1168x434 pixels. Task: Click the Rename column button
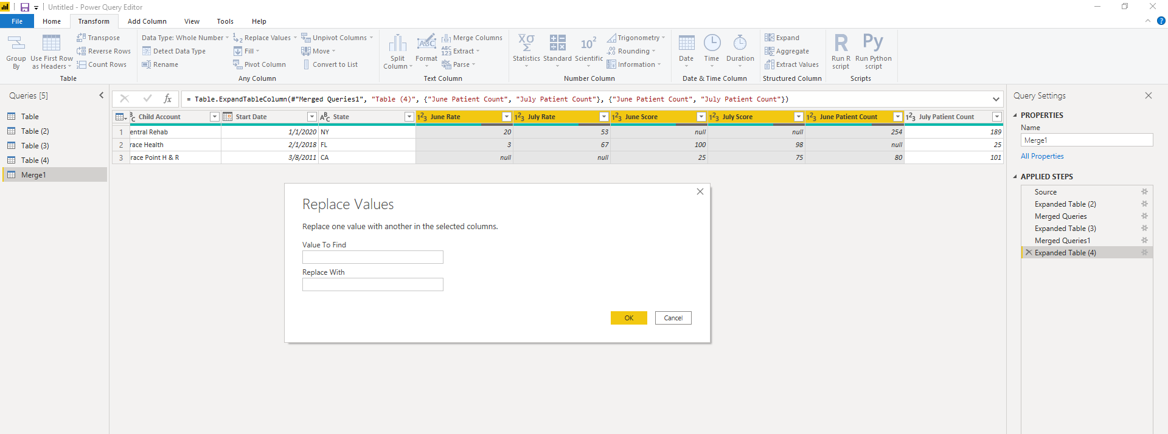[160, 64]
